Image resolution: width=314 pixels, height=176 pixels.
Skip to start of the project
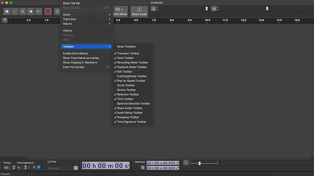tap(30, 11)
